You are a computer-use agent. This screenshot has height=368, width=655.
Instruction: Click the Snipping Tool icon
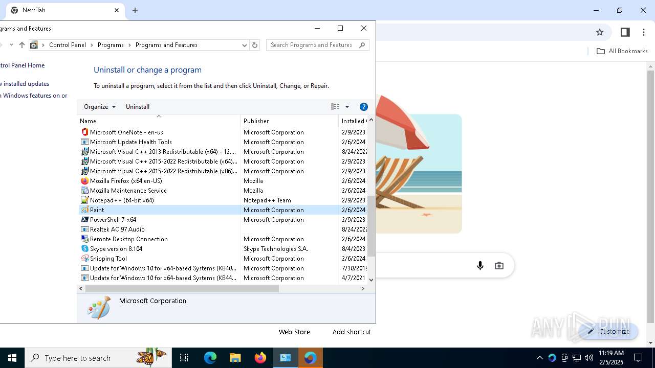85,258
